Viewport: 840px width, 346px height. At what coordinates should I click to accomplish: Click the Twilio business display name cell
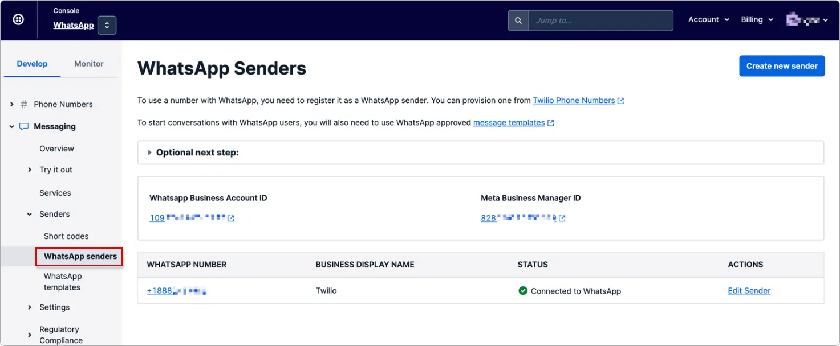pyautogui.click(x=326, y=291)
